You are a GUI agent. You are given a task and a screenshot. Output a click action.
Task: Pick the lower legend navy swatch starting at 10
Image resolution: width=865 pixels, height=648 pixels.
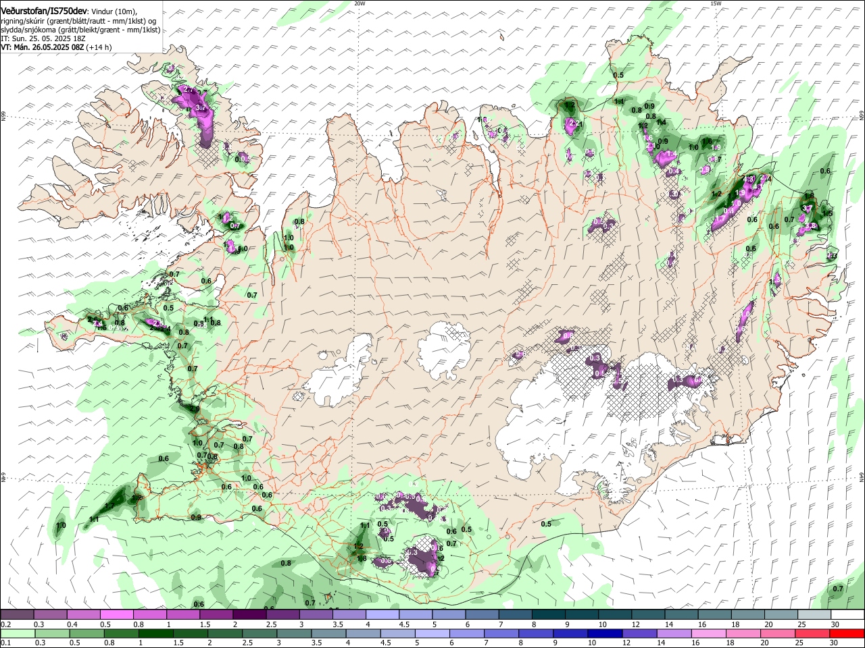(x=605, y=633)
